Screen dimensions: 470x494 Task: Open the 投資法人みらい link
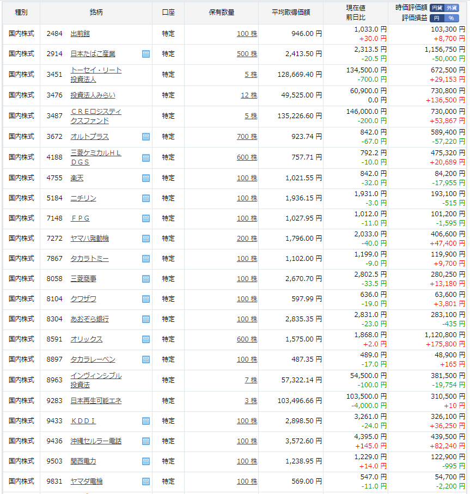[93, 95]
